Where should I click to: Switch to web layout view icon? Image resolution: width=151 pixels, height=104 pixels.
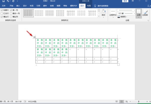pos(127,101)
